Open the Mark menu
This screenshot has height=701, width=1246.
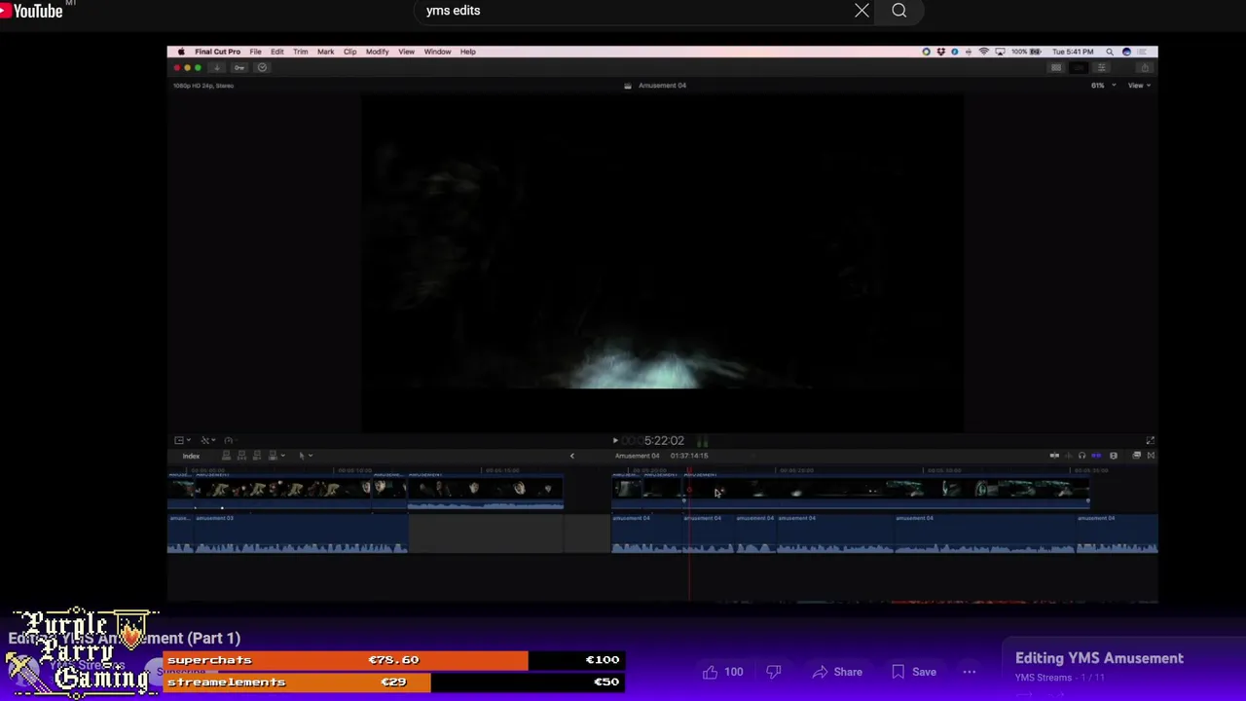coord(325,52)
